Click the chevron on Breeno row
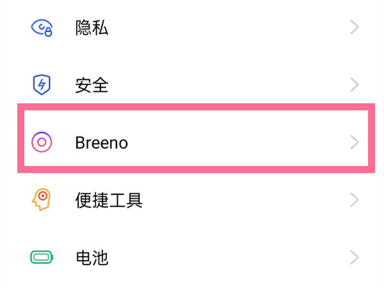 click(355, 142)
